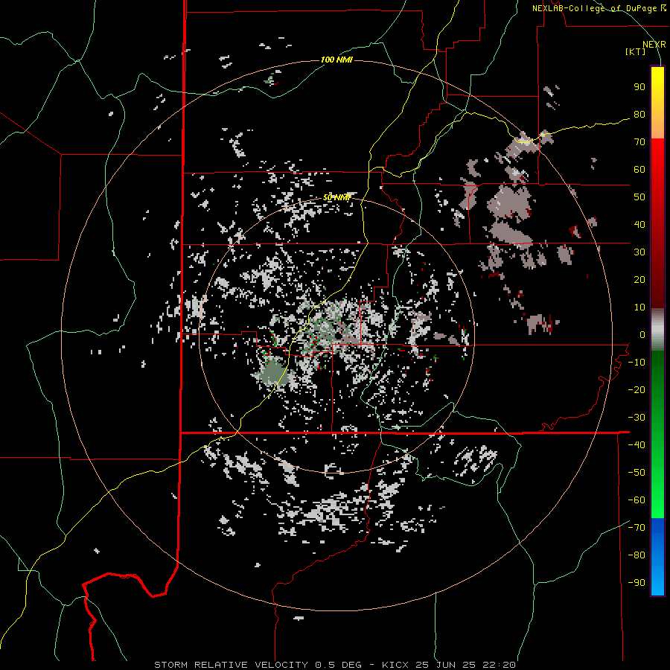670x670 pixels.
Task: Click the Storm Relative Velocity caption text
Action: tap(335, 665)
